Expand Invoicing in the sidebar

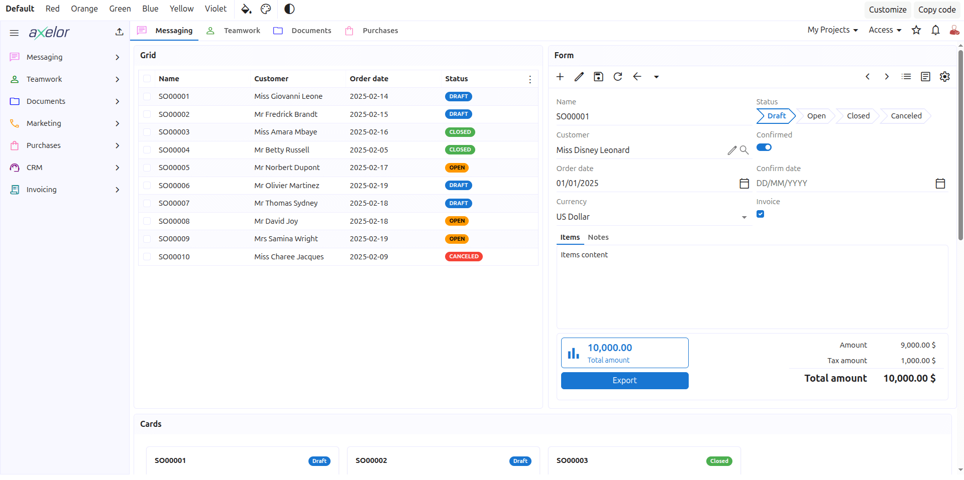(x=117, y=190)
